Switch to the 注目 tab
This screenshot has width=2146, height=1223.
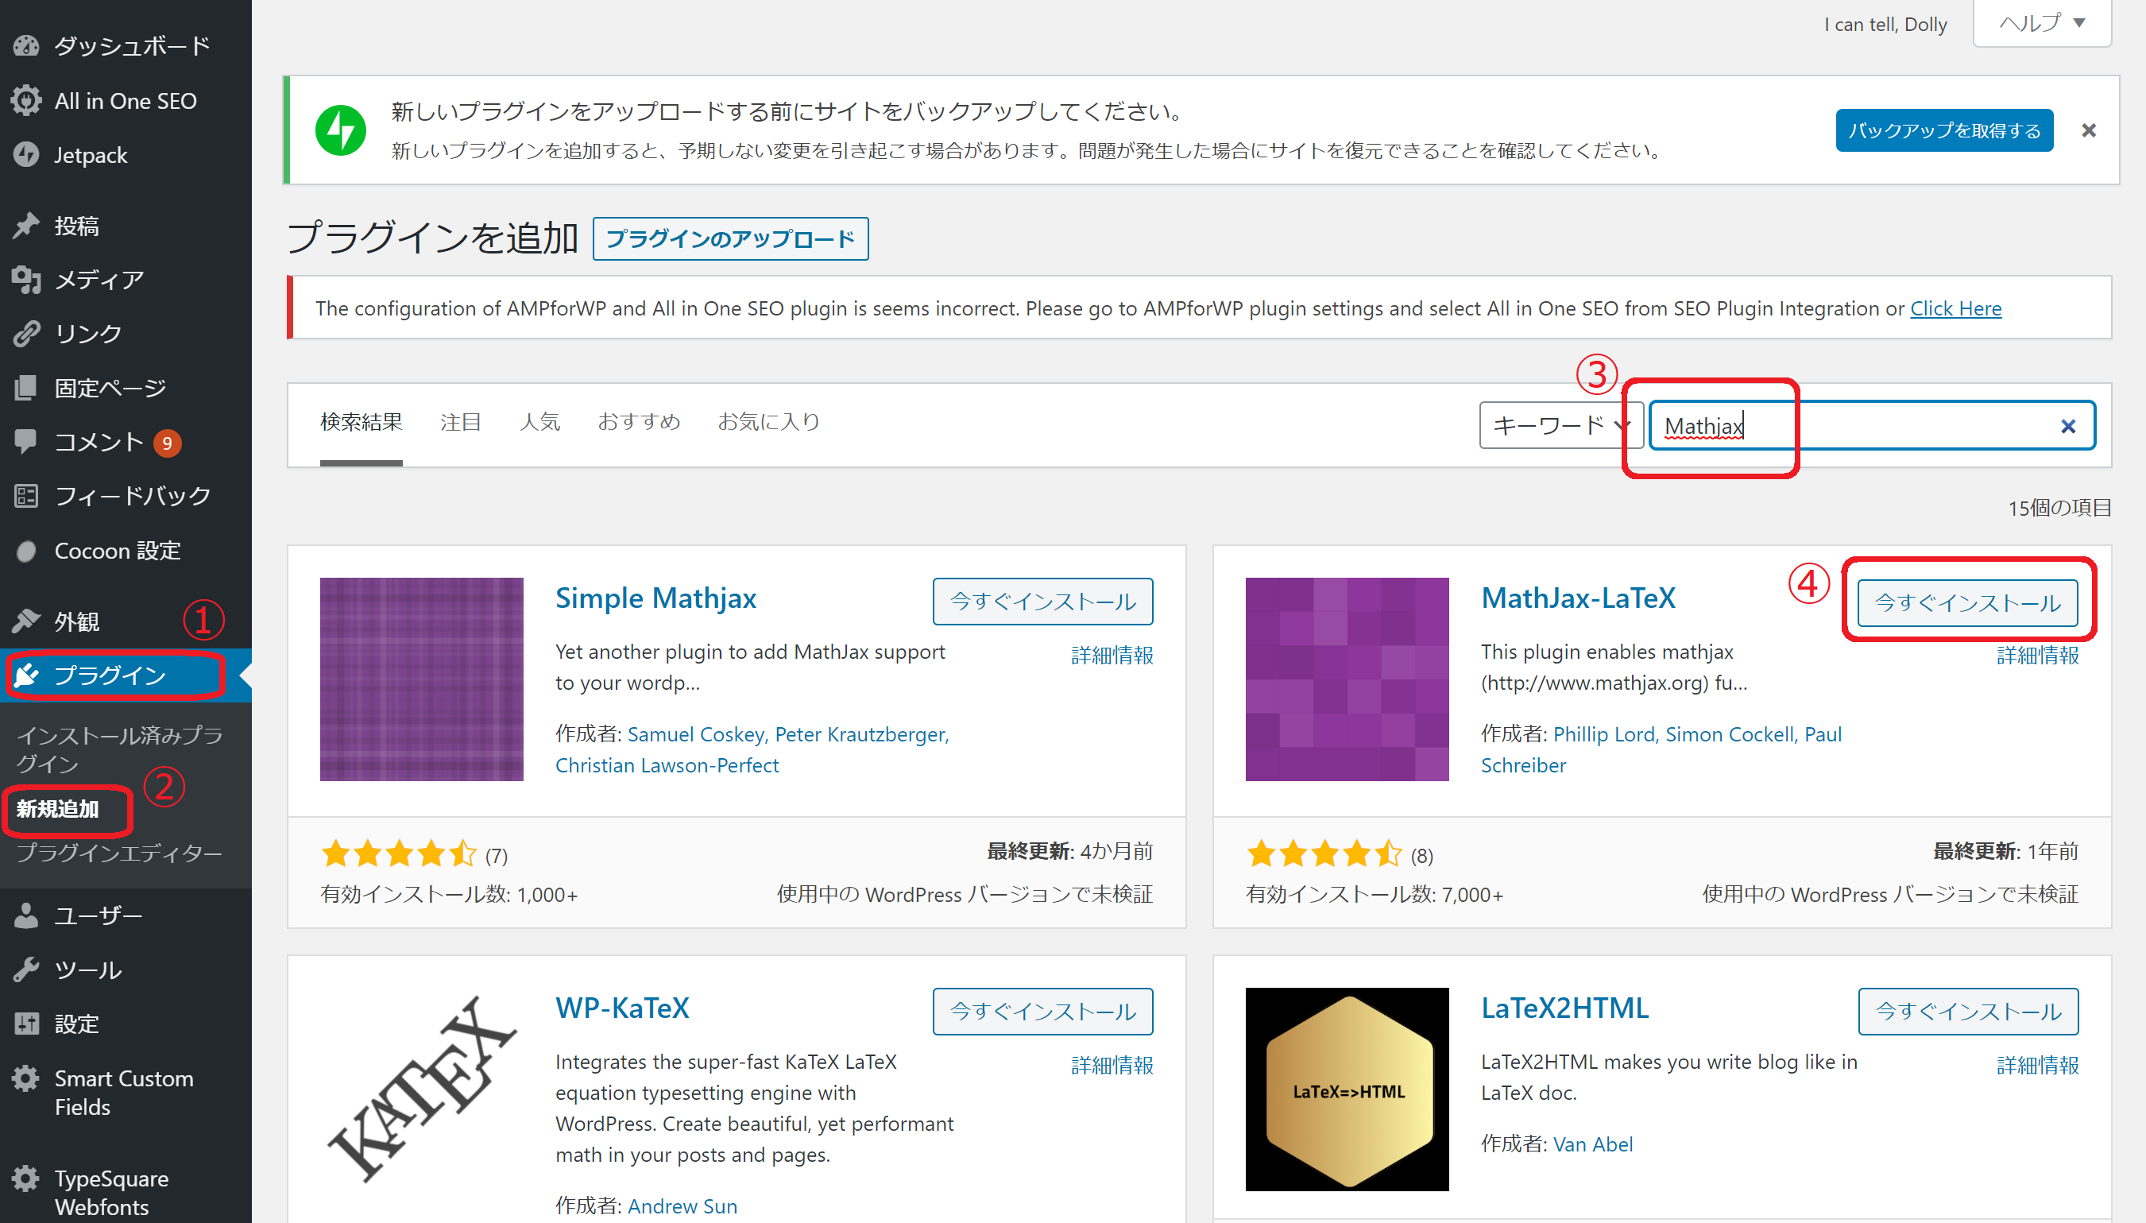point(461,422)
